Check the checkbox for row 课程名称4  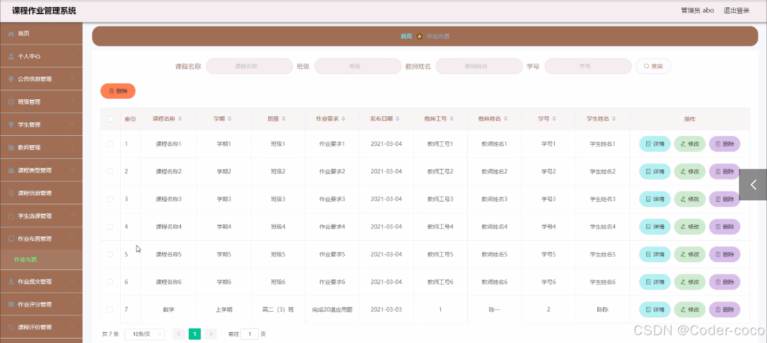(110, 227)
